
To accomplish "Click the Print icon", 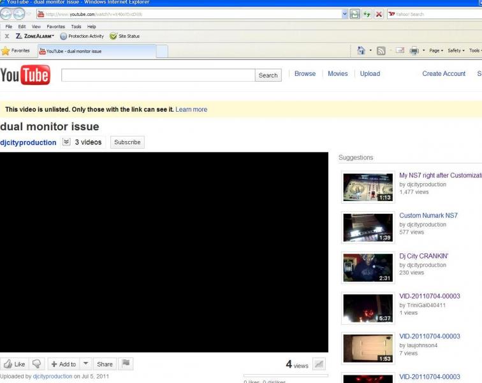I will [x=414, y=51].
